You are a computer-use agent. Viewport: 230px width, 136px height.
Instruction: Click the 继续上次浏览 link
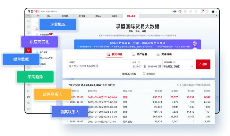[x=129, y=74]
